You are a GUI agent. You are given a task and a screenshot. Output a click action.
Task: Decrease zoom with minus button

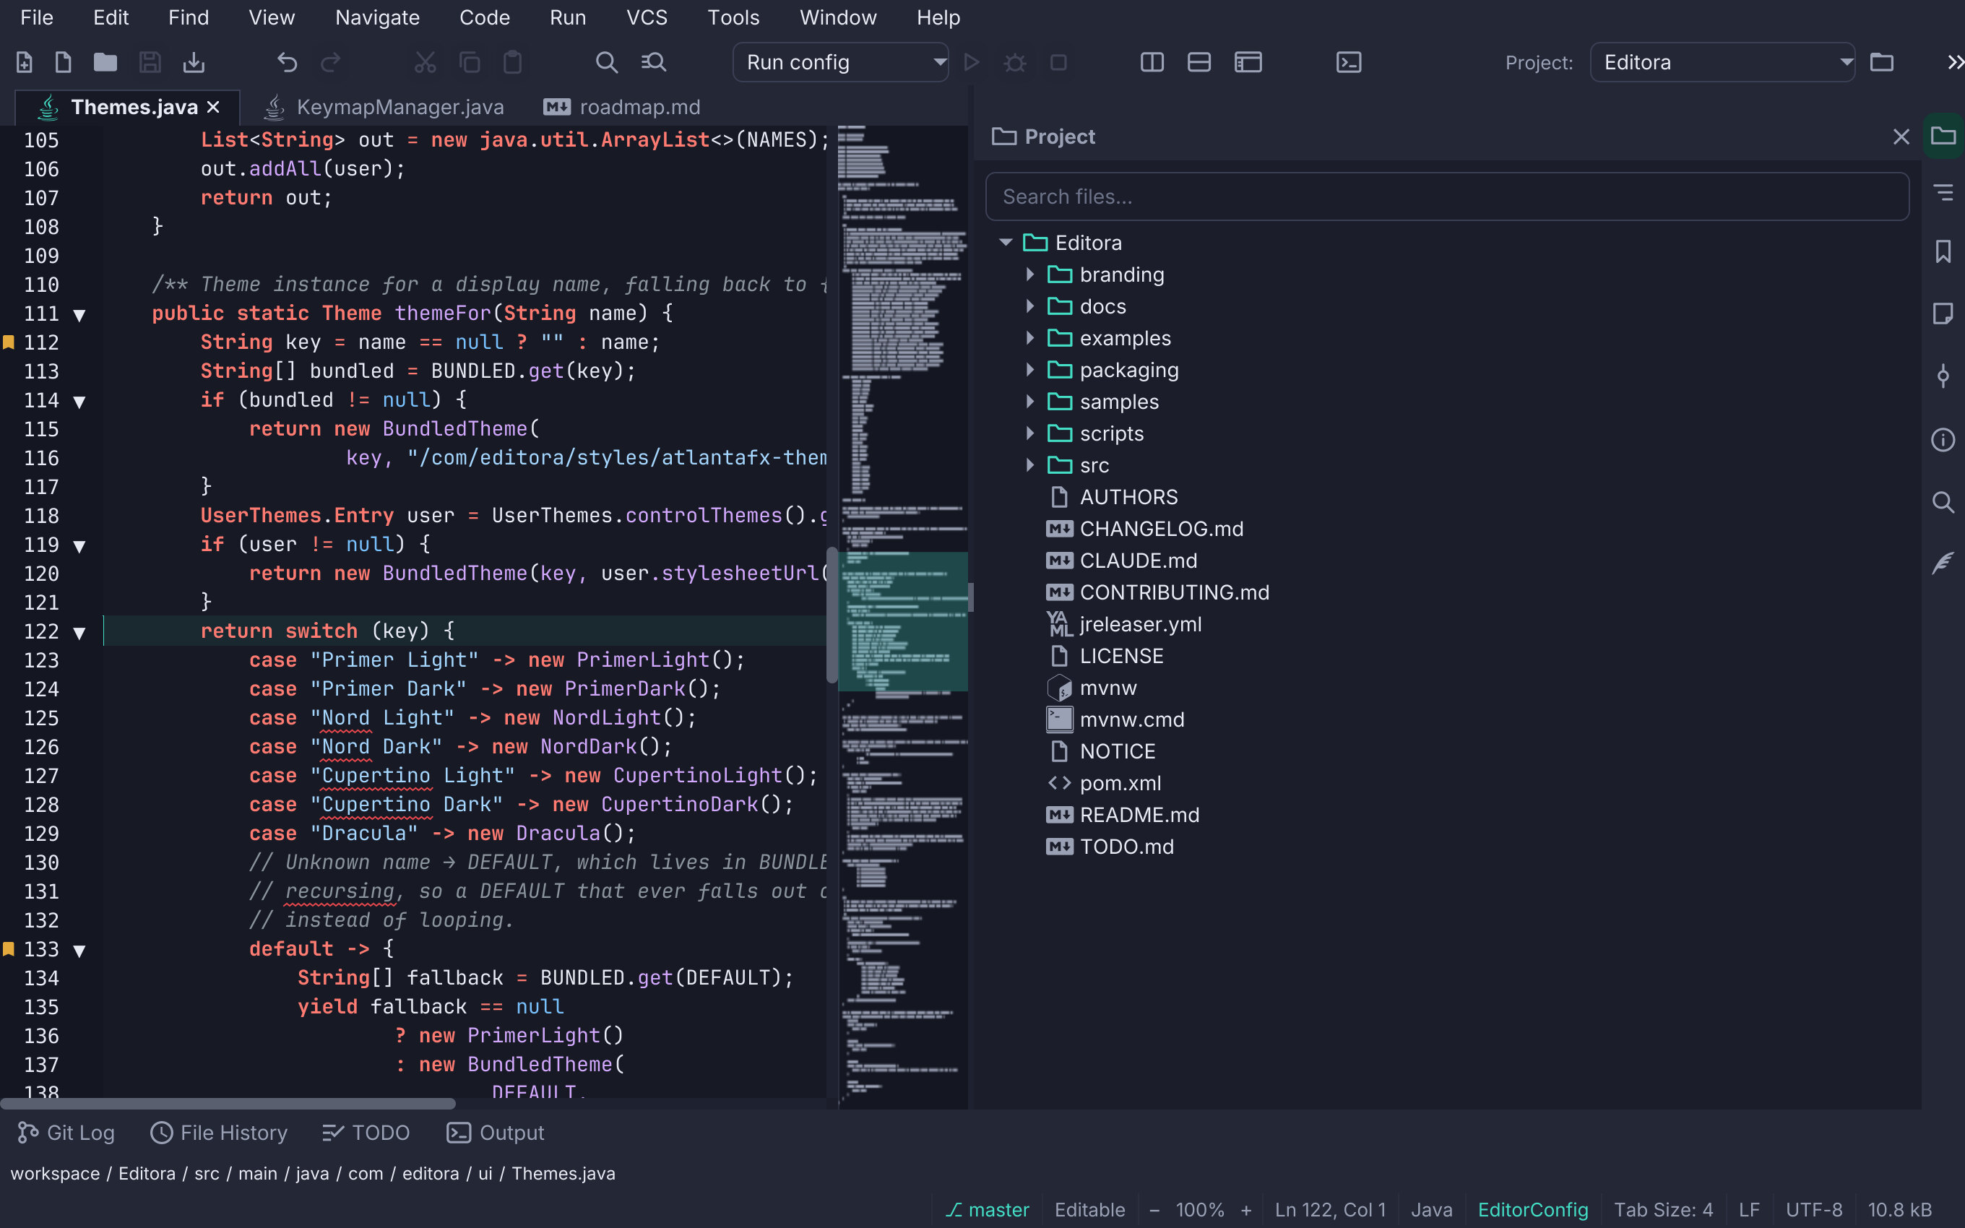coord(1154,1209)
